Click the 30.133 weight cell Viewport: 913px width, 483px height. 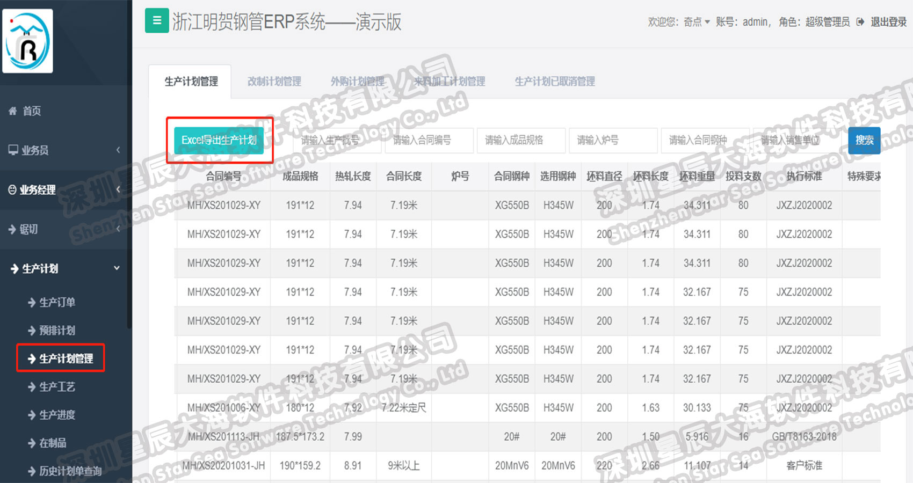(697, 408)
